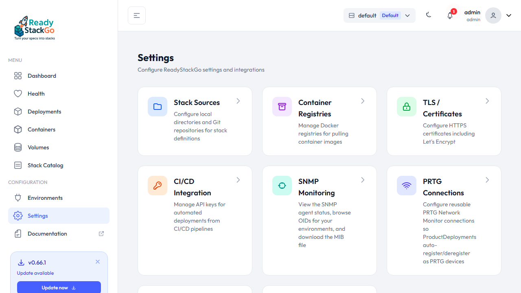Click the Documentation file icon
The image size is (521, 293).
pyautogui.click(x=18, y=234)
